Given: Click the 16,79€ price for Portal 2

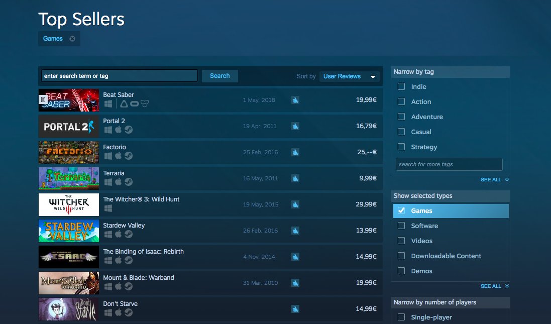Looking at the screenshot, I should (366, 126).
